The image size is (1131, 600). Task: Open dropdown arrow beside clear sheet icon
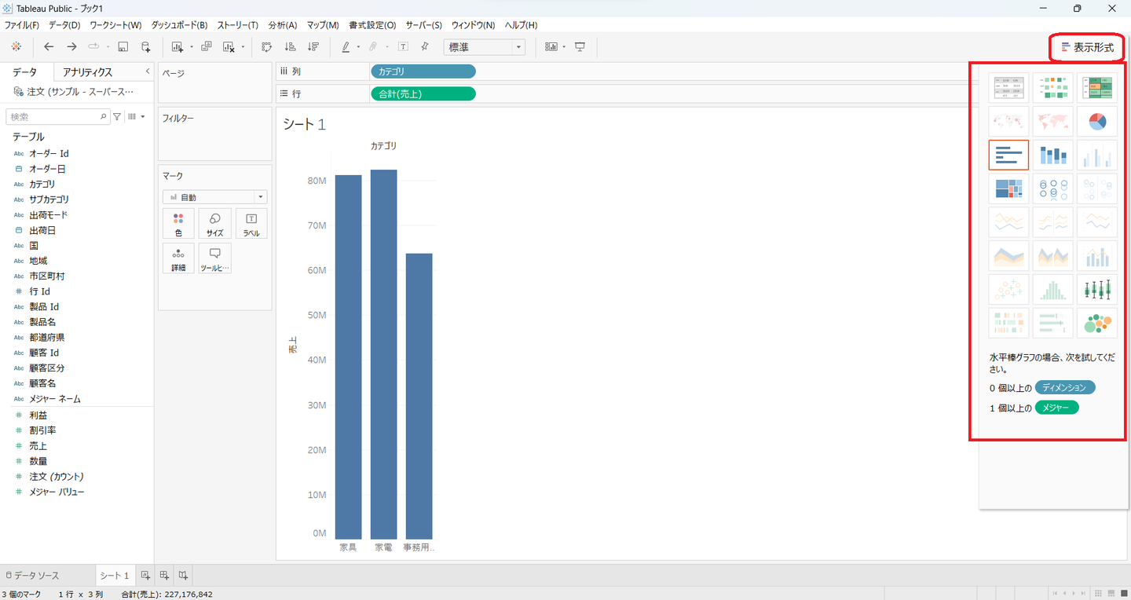click(x=243, y=47)
